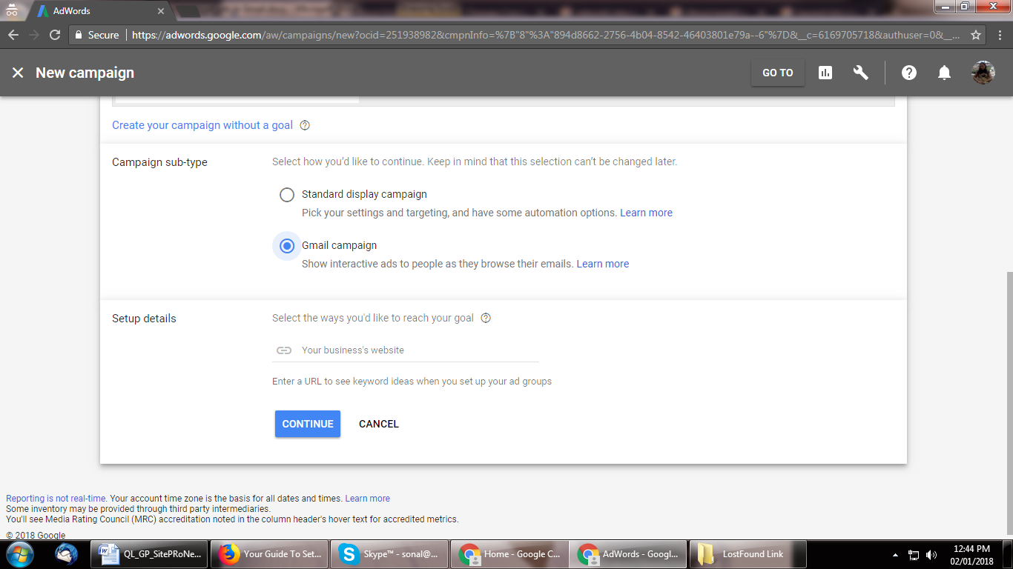Select Standard display campaign radio button
Image resolution: width=1013 pixels, height=569 pixels.
[x=287, y=195]
